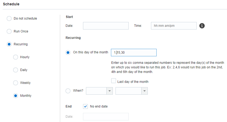Image resolution: width=227 pixels, height=122 pixels.
Task: Enable Last day of the month checkbox
Action: [114, 81]
